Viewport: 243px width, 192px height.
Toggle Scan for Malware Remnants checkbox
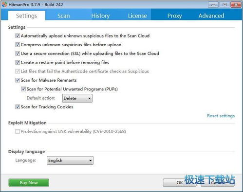(18, 80)
